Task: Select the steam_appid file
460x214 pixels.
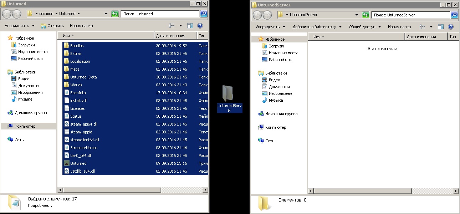Action: [x=135, y=132]
